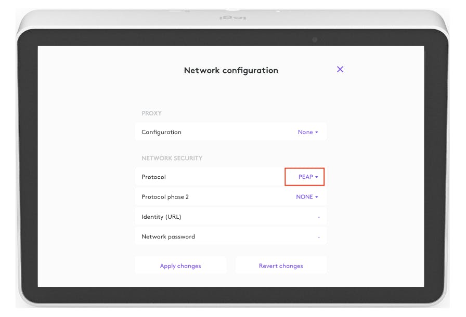Click the PROXY section header

152,113
